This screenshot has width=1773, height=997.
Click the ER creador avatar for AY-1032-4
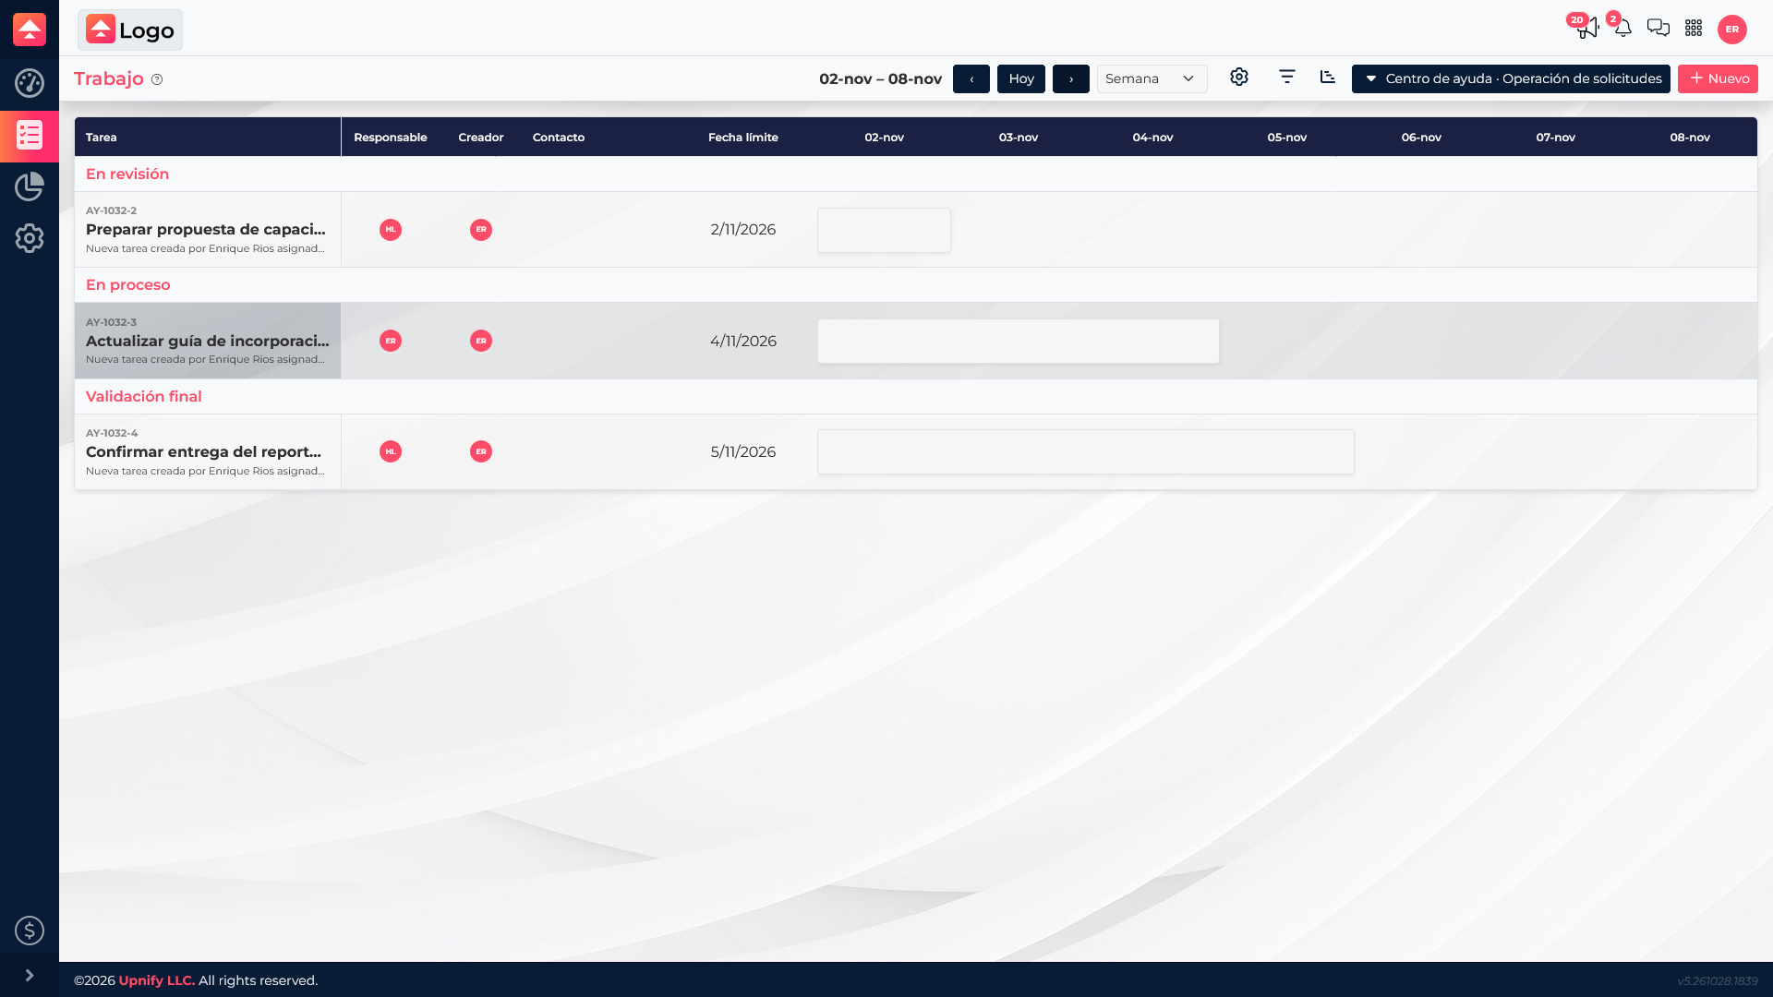(481, 451)
